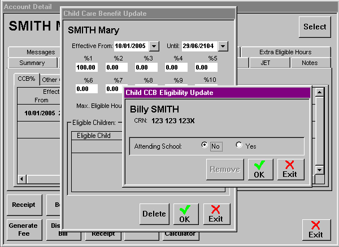Open the Extra Eligible Hours tab
The height and width of the screenshot is (247, 339).
coord(285,52)
